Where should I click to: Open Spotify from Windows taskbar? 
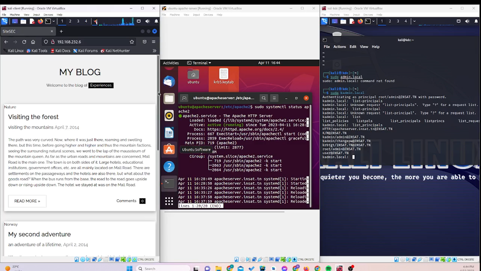pos(328,268)
